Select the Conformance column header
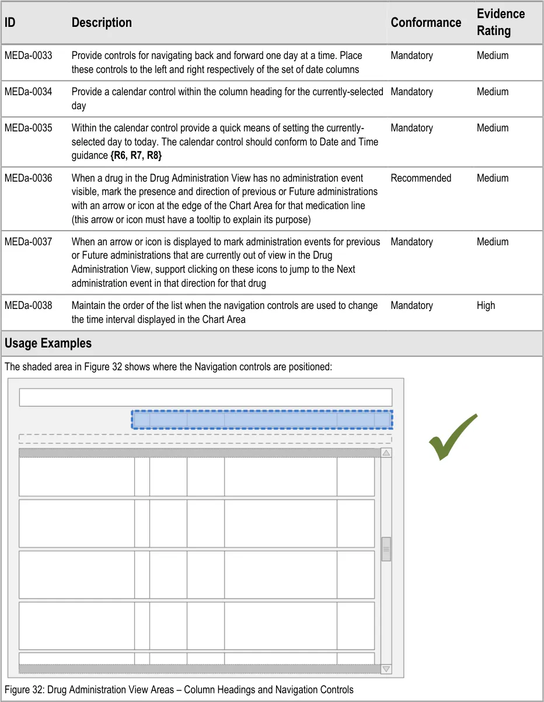The width and height of the screenshot is (544, 702). (426, 23)
